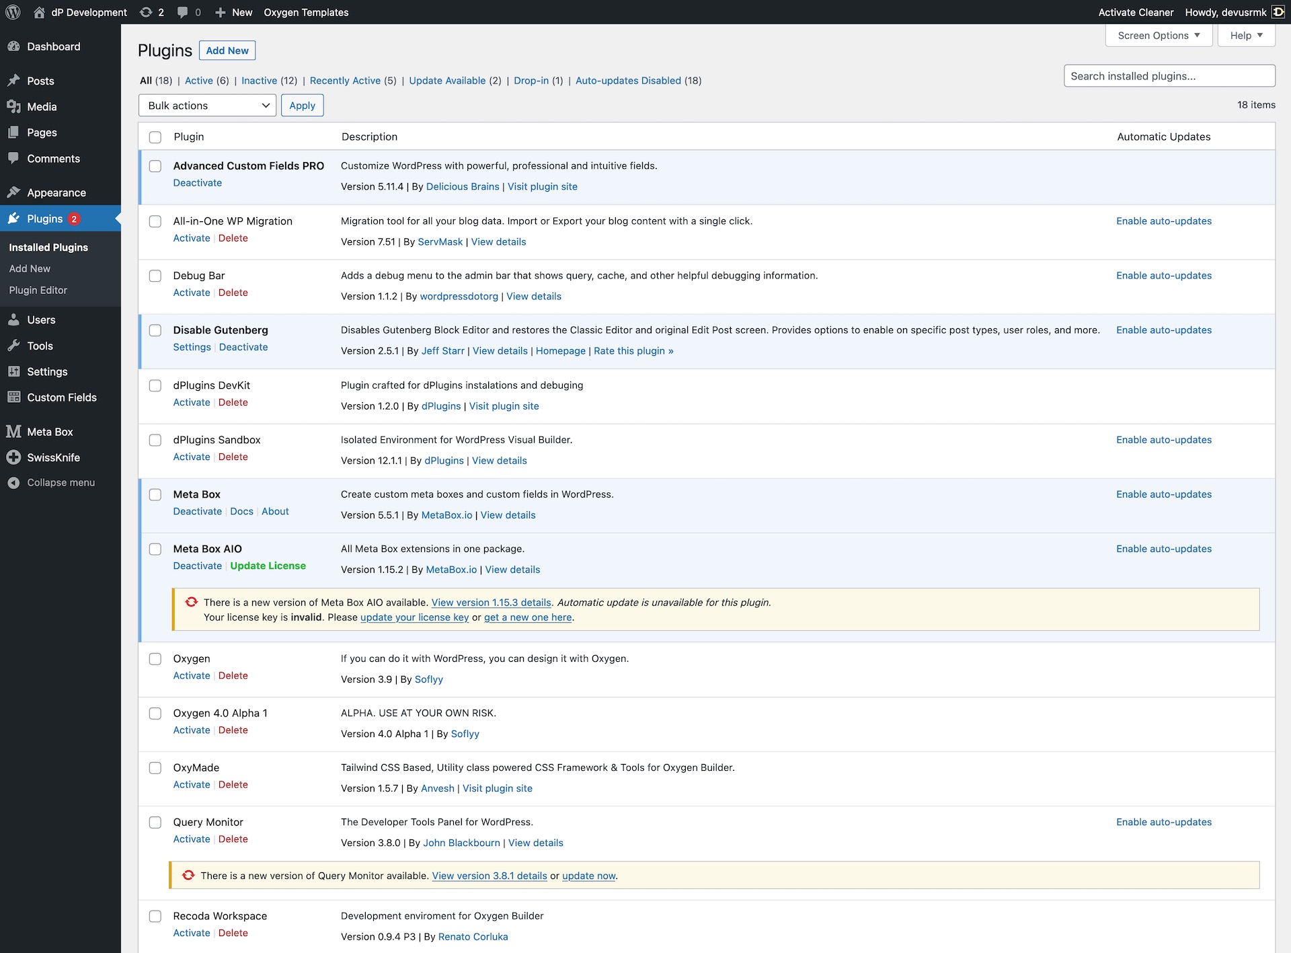
Task: Click the Search installed plugins field
Action: pos(1169,76)
